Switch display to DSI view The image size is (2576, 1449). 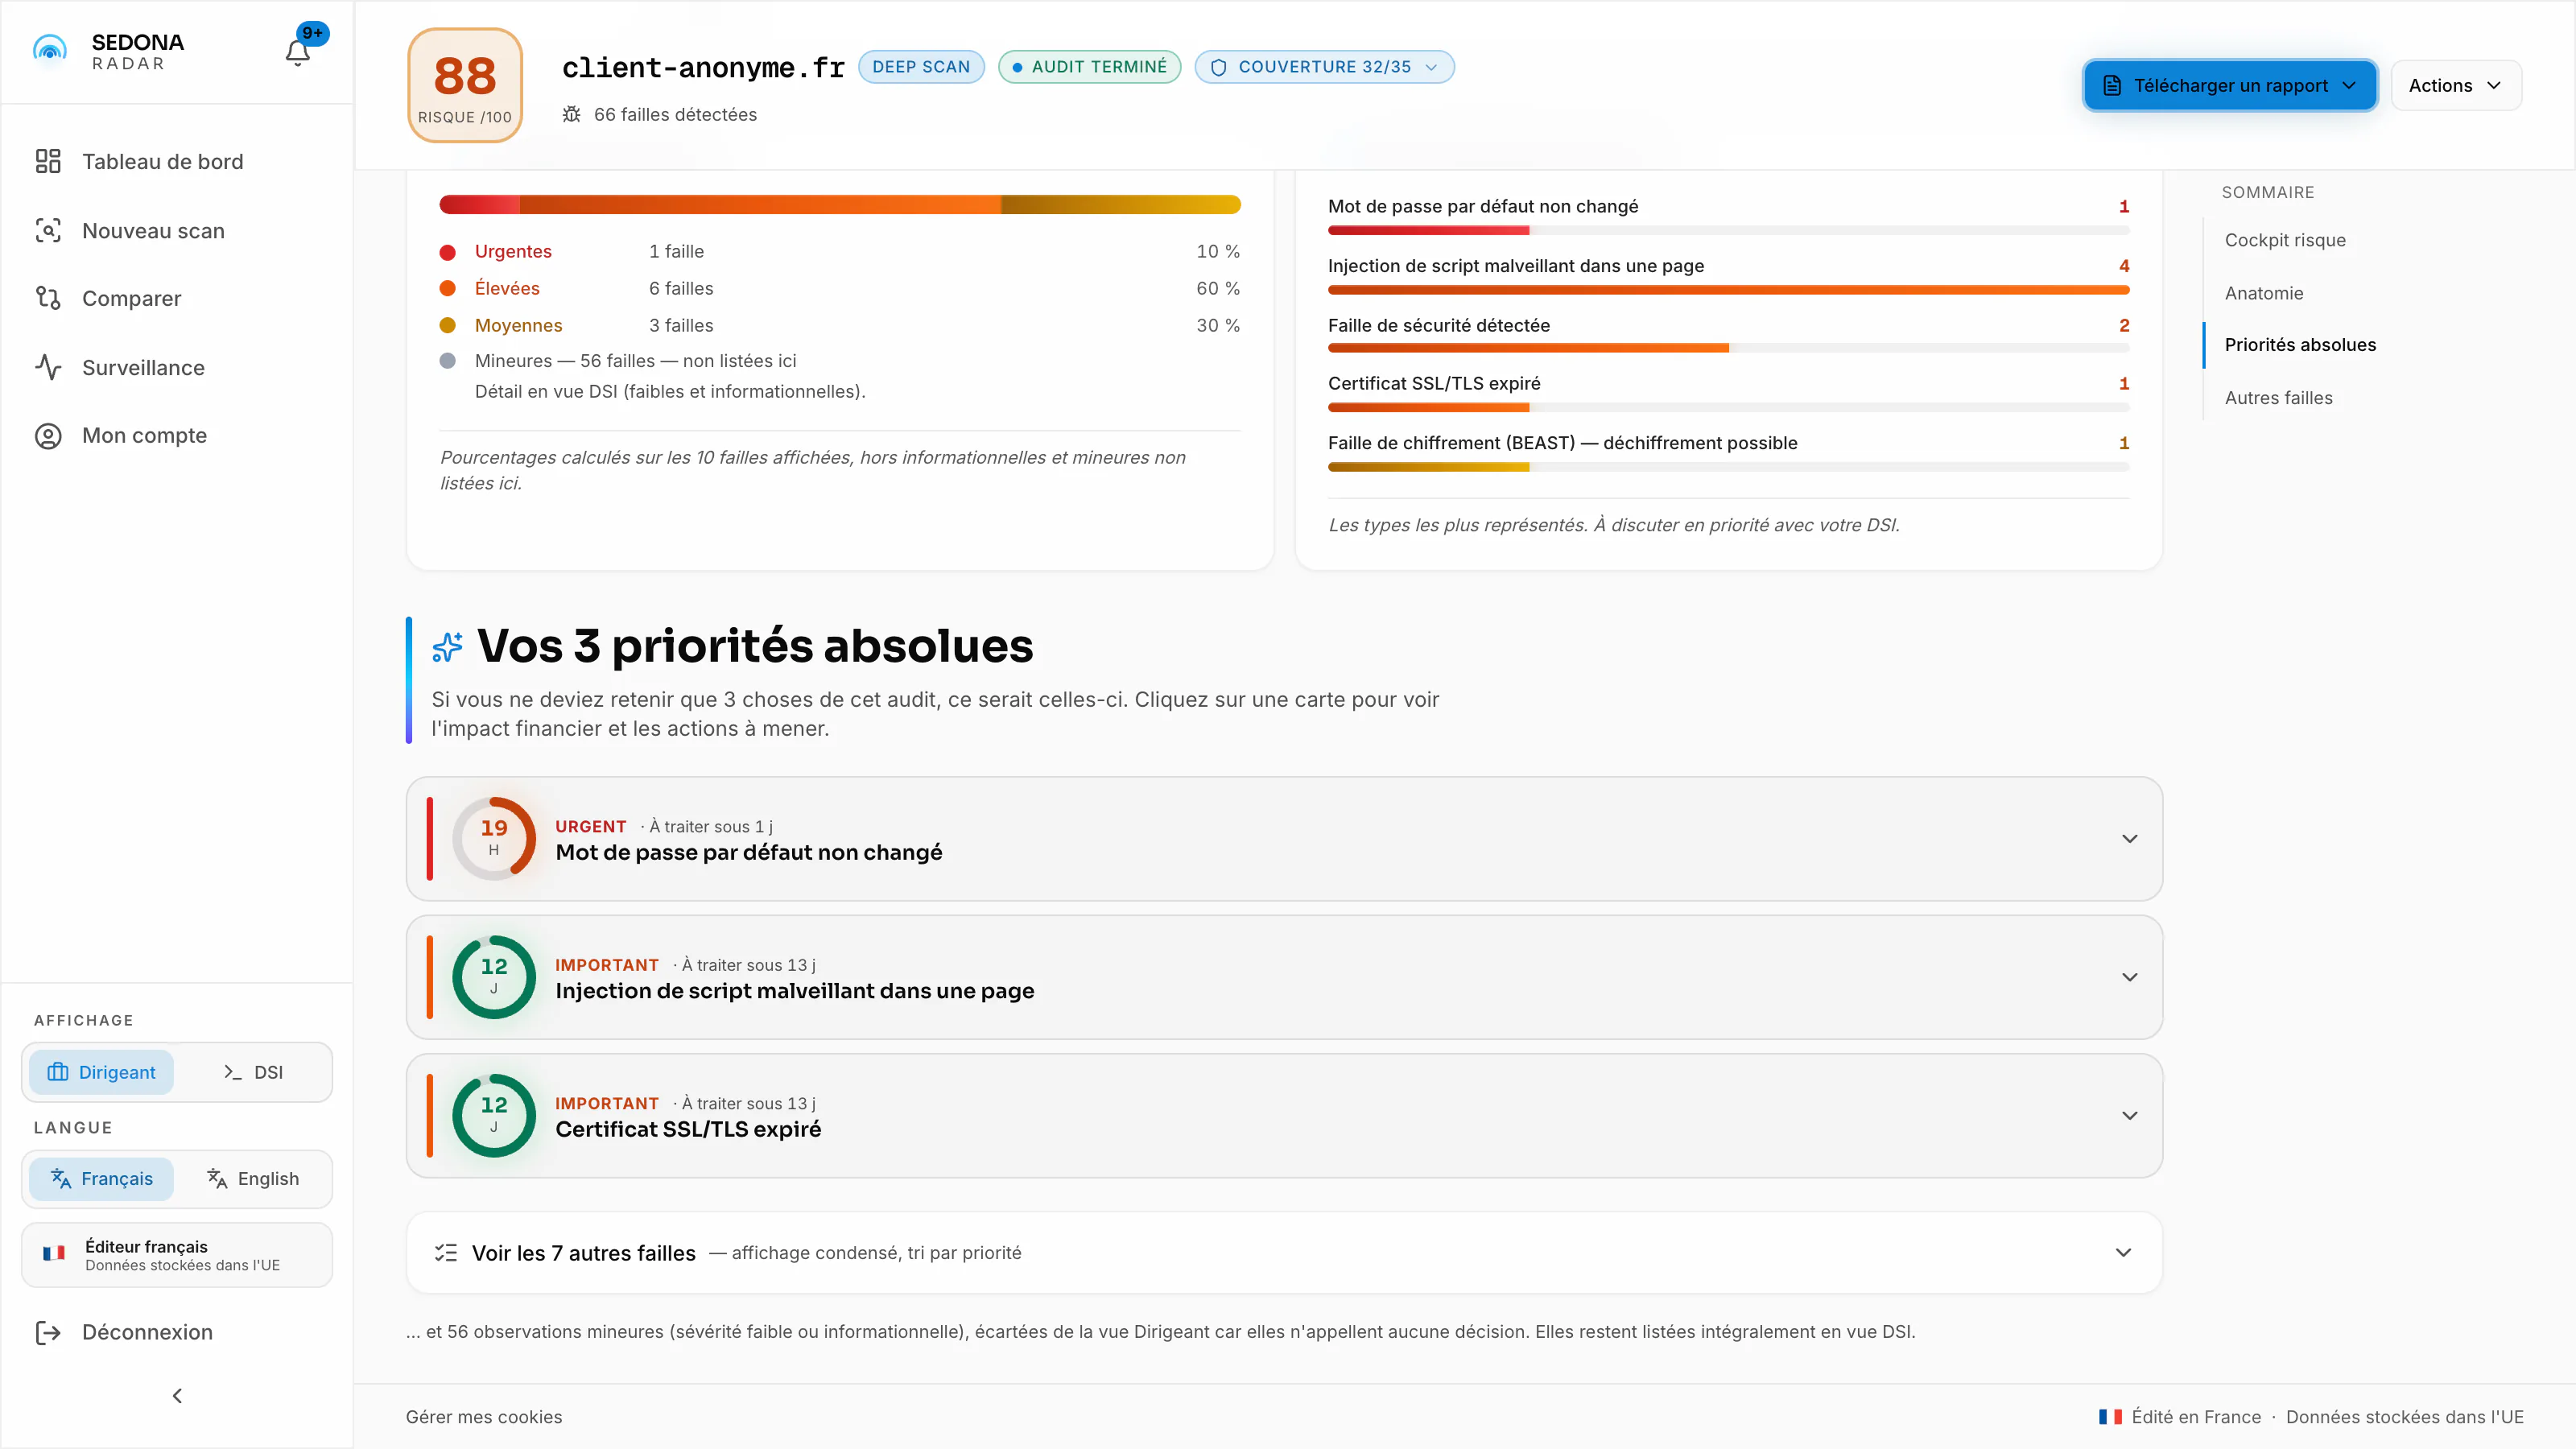click(253, 1072)
